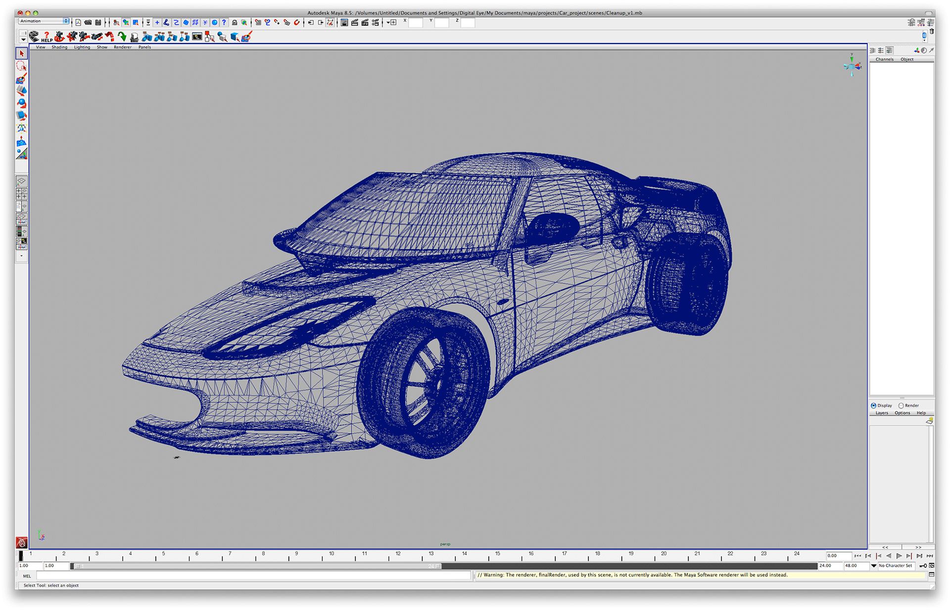
Task: Click the Layers menu in Layer Editor
Action: (882, 413)
